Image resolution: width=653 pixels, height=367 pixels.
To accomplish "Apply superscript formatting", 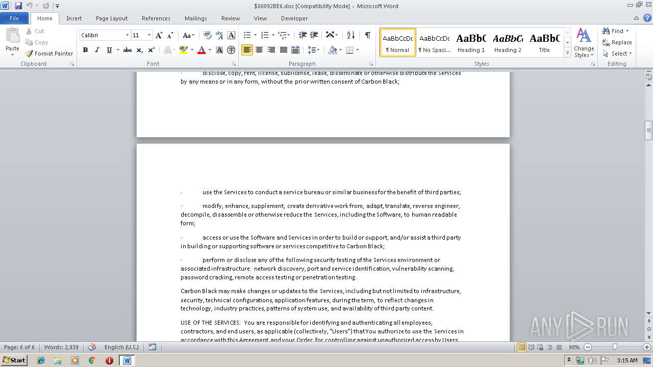I will click(151, 50).
